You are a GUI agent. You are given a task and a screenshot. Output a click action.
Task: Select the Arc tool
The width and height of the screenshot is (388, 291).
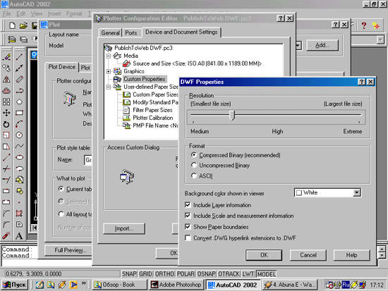19,124
